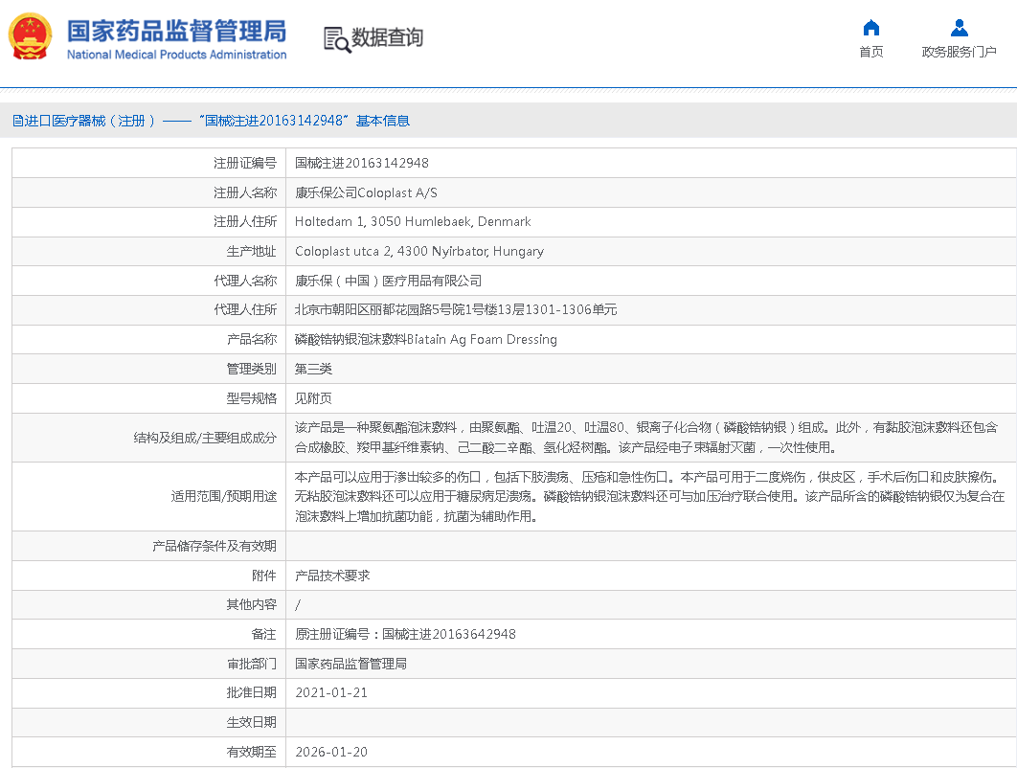Open the government service portal user icon

point(959,28)
